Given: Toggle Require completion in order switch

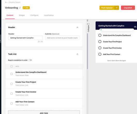Looking at the screenshot, I should point(30,60).
